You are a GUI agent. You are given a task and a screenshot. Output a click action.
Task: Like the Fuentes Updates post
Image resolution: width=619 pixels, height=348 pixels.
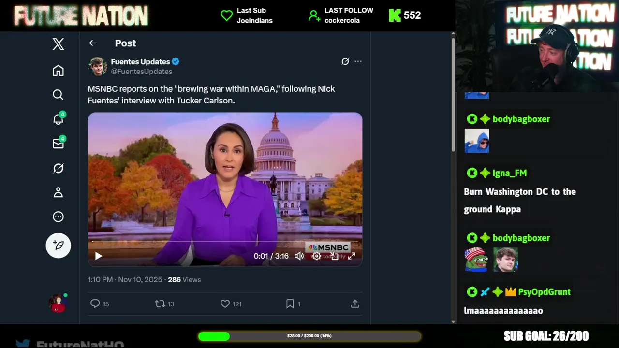(x=225, y=304)
